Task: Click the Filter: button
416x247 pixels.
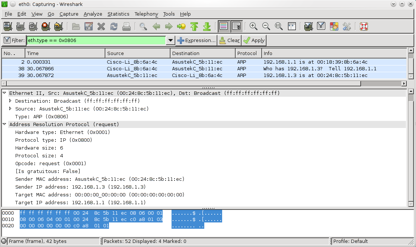Action: coord(14,40)
